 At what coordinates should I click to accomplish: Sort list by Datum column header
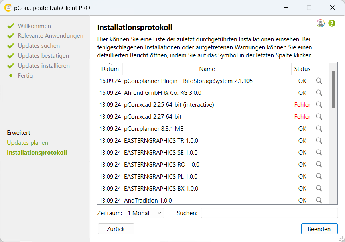(110, 69)
